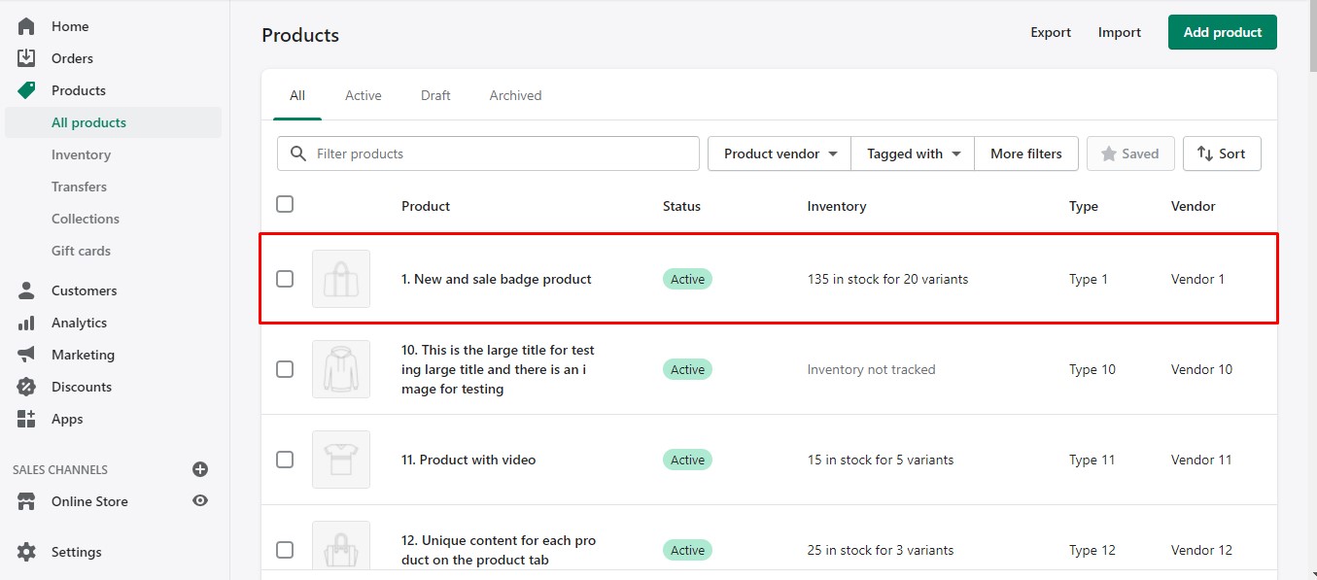Export the product list
Image resolution: width=1317 pixels, height=580 pixels.
click(1050, 32)
